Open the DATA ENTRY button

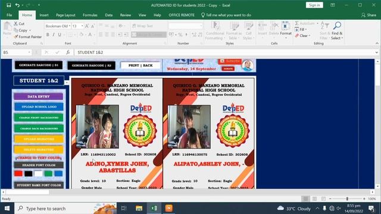coord(39,96)
